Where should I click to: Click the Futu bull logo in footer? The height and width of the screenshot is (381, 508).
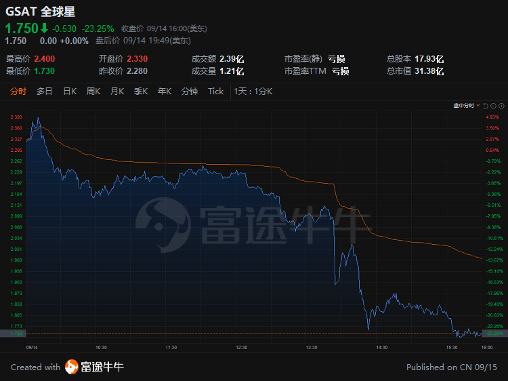point(72,367)
